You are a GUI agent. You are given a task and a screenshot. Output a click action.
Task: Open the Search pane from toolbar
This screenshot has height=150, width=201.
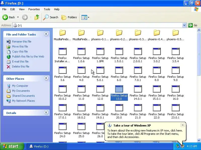[51, 17]
